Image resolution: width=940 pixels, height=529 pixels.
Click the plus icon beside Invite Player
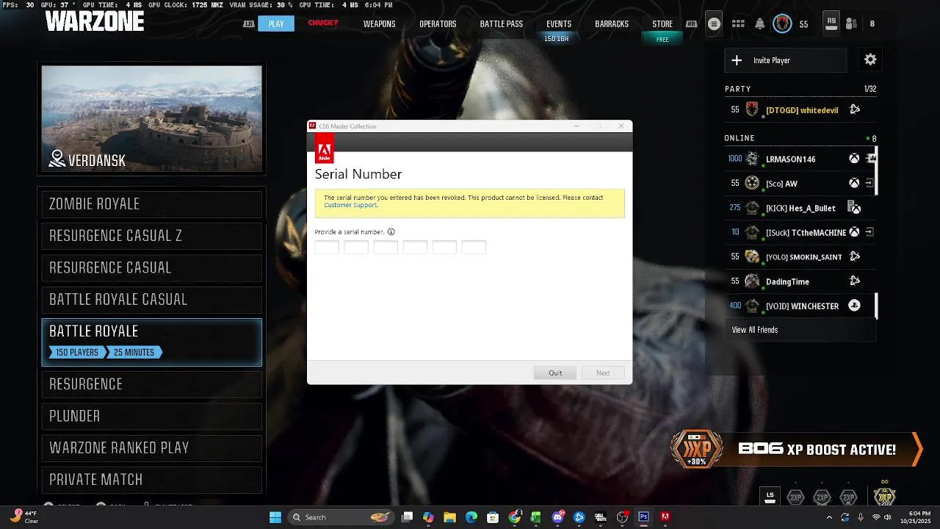point(737,60)
